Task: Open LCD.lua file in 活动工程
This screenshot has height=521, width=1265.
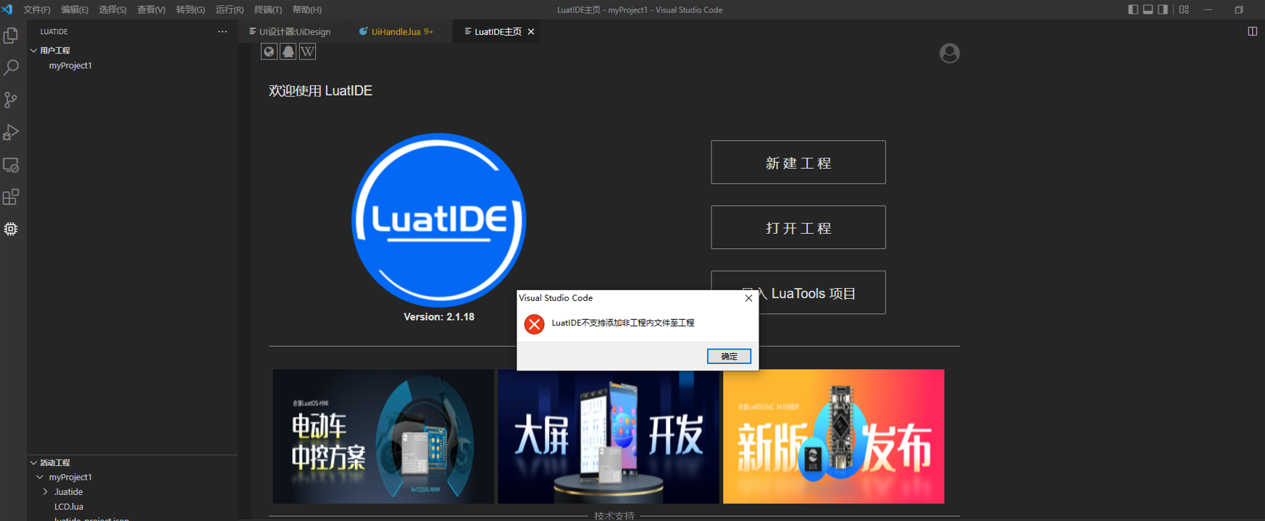Action: 69,507
